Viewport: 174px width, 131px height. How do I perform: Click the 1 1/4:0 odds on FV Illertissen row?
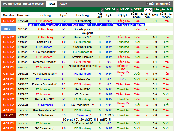(x=109, y=115)
